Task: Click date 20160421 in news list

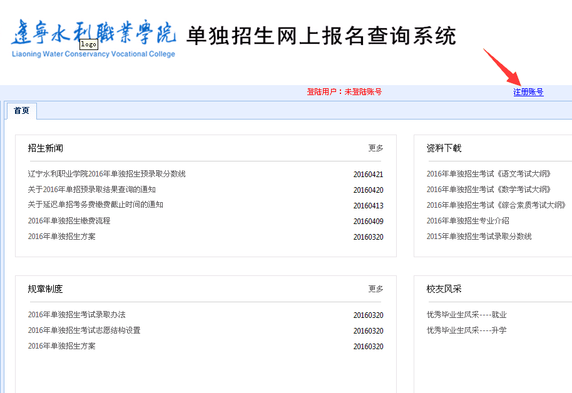Action: pos(369,175)
